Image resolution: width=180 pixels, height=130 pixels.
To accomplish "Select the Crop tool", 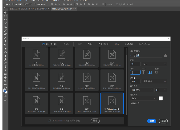I will [6, 27].
